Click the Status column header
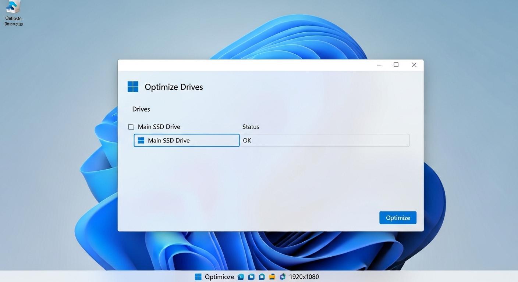The image size is (518, 282). (x=251, y=126)
